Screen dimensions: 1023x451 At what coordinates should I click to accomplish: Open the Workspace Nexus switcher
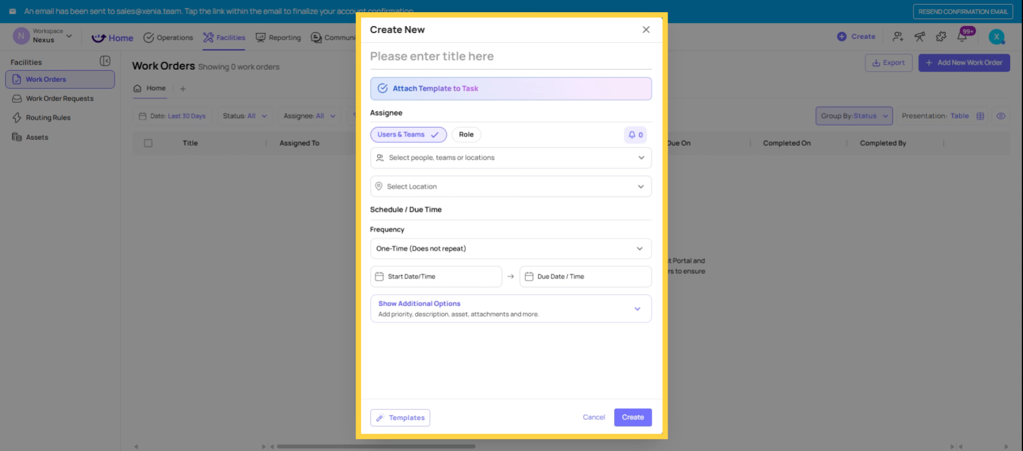click(x=43, y=36)
